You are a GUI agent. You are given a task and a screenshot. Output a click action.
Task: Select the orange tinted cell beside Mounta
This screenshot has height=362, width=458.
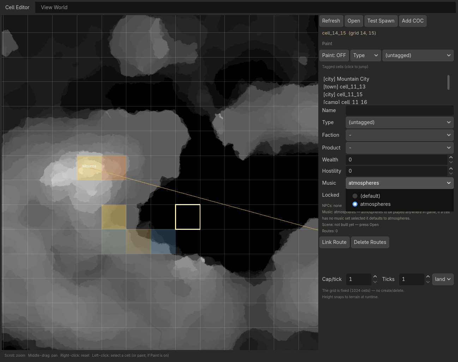coord(114,168)
